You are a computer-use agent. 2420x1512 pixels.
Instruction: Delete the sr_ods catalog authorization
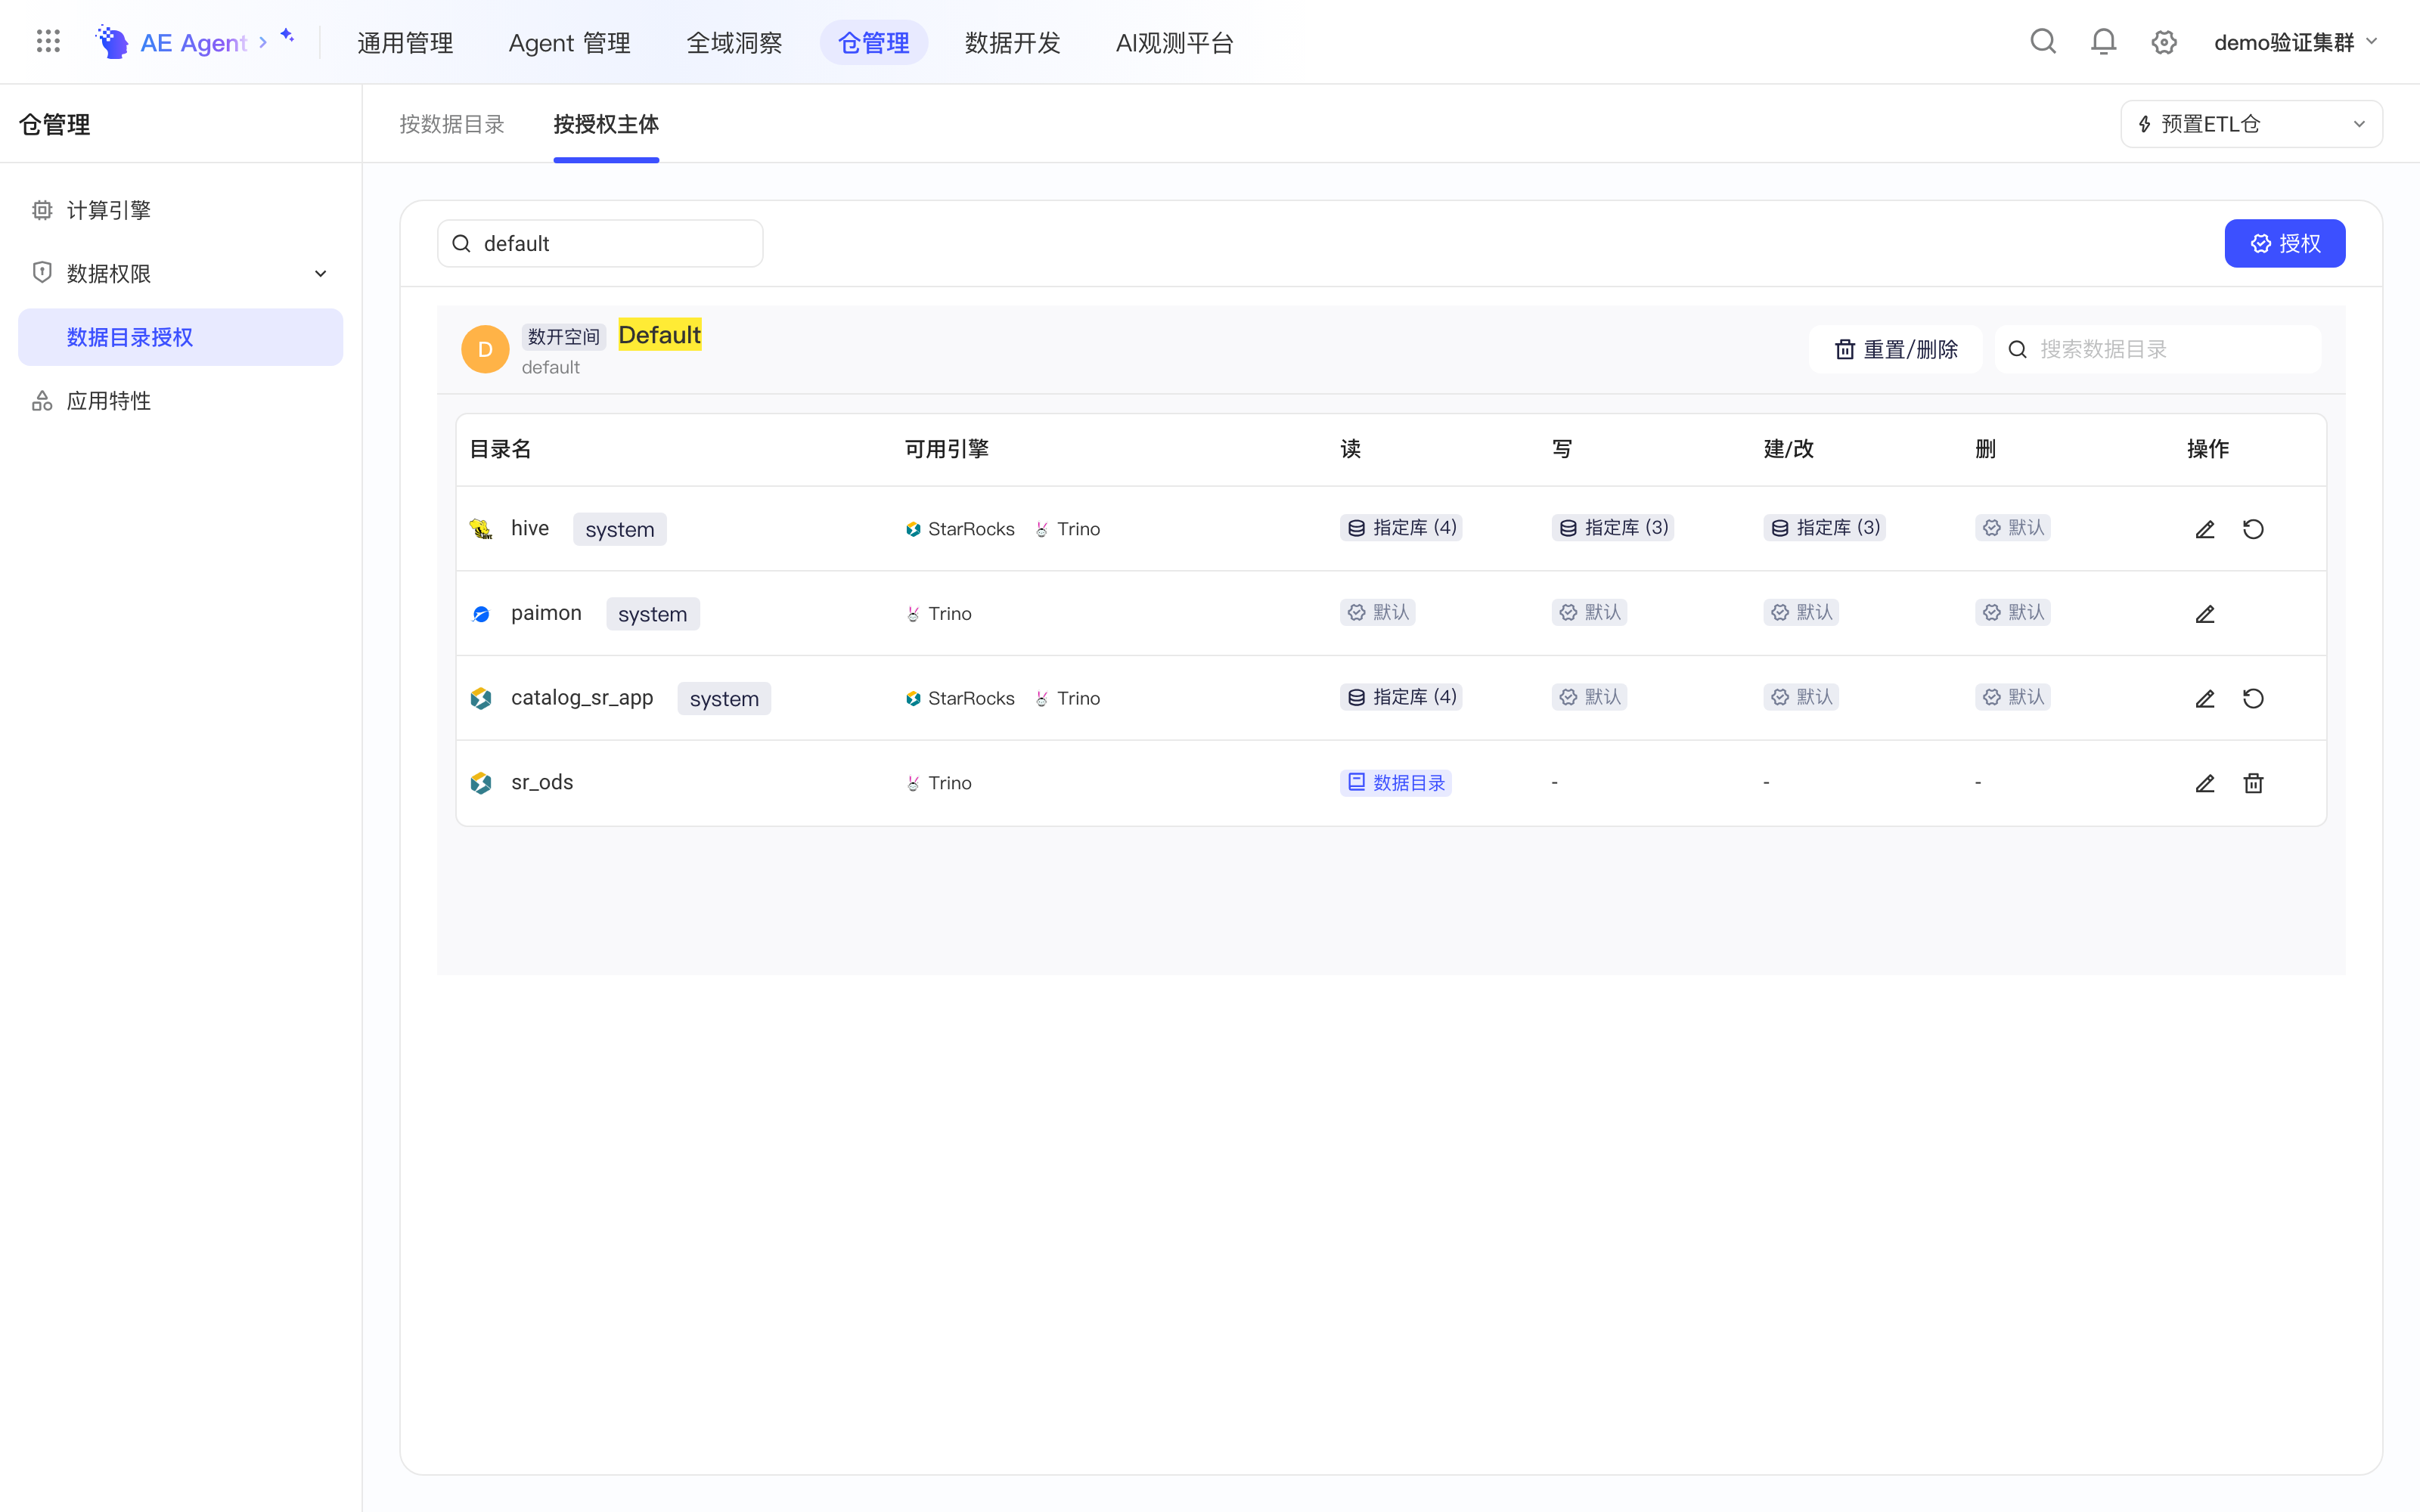coord(2253,783)
